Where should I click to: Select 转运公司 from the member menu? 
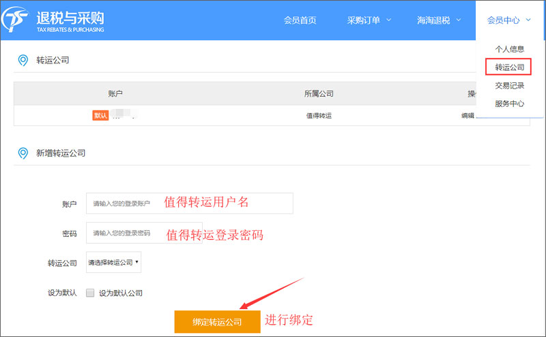pos(509,67)
